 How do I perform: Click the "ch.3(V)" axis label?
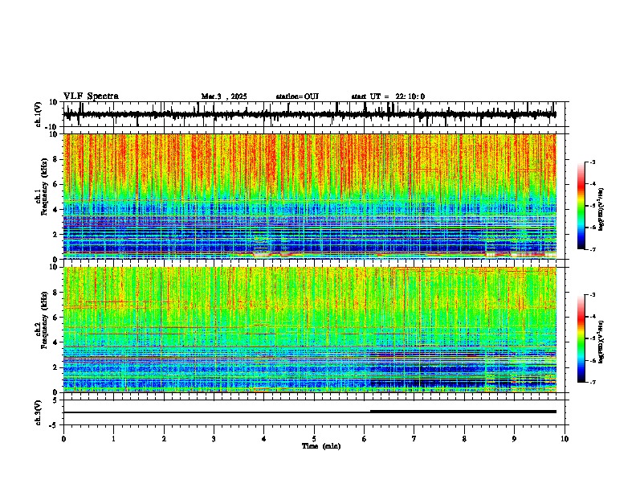tap(39, 412)
